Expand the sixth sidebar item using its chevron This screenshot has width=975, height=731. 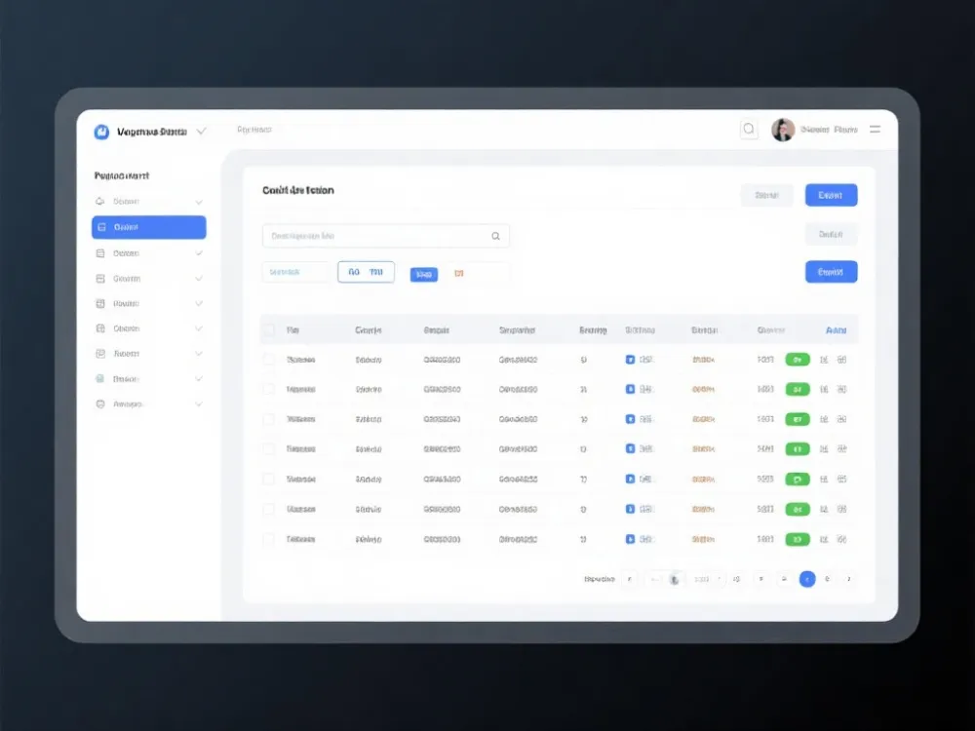coord(199,328)
